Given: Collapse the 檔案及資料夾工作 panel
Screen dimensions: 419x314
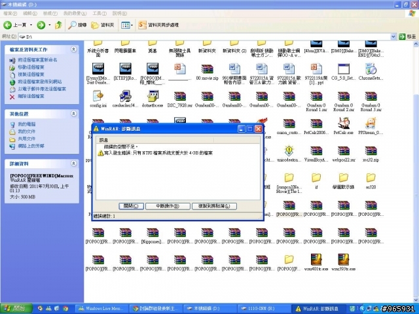Looking at the screenshot, I should pos(73,50).
